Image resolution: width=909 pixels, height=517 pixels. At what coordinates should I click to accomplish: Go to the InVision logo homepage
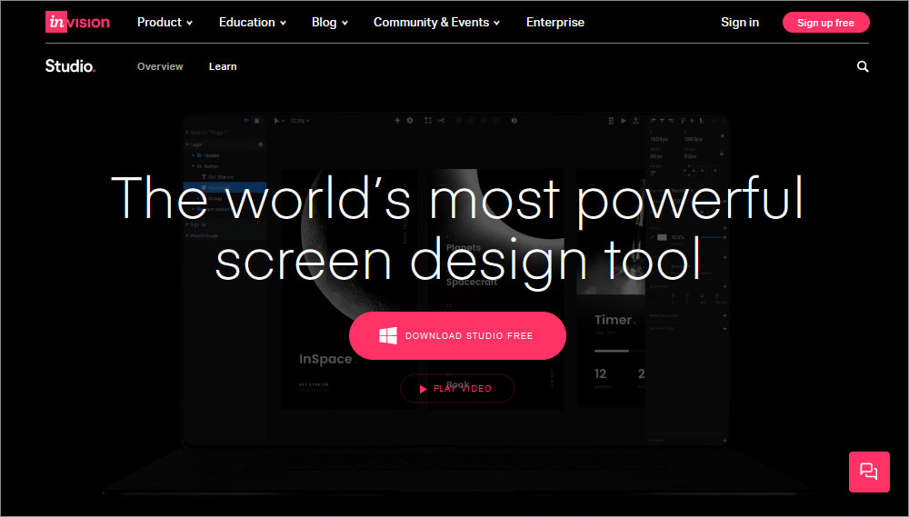click(x=77, y=22)
